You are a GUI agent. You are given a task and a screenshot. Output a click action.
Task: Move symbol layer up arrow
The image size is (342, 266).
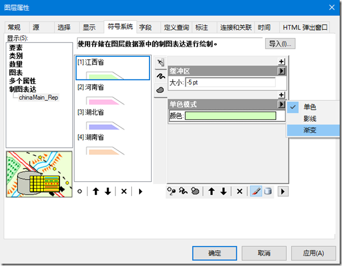pos(211,192)
